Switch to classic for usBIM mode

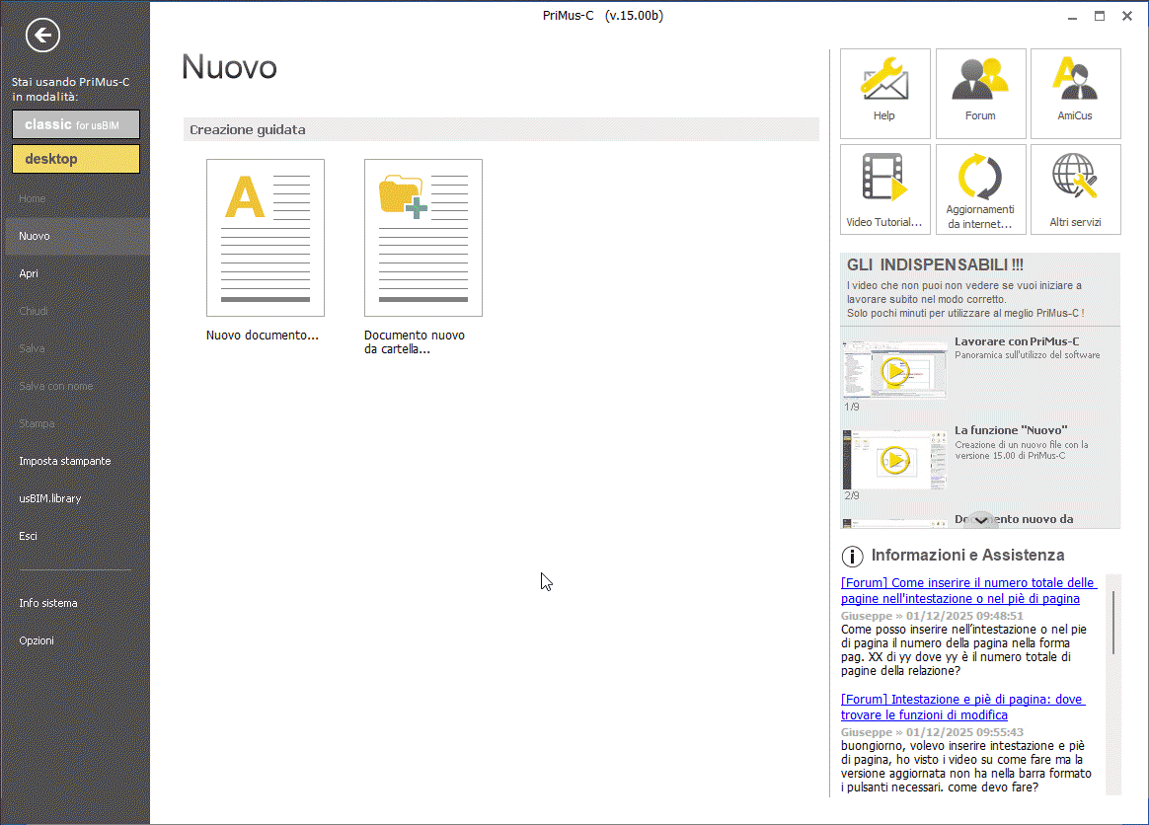coord(76,124)
